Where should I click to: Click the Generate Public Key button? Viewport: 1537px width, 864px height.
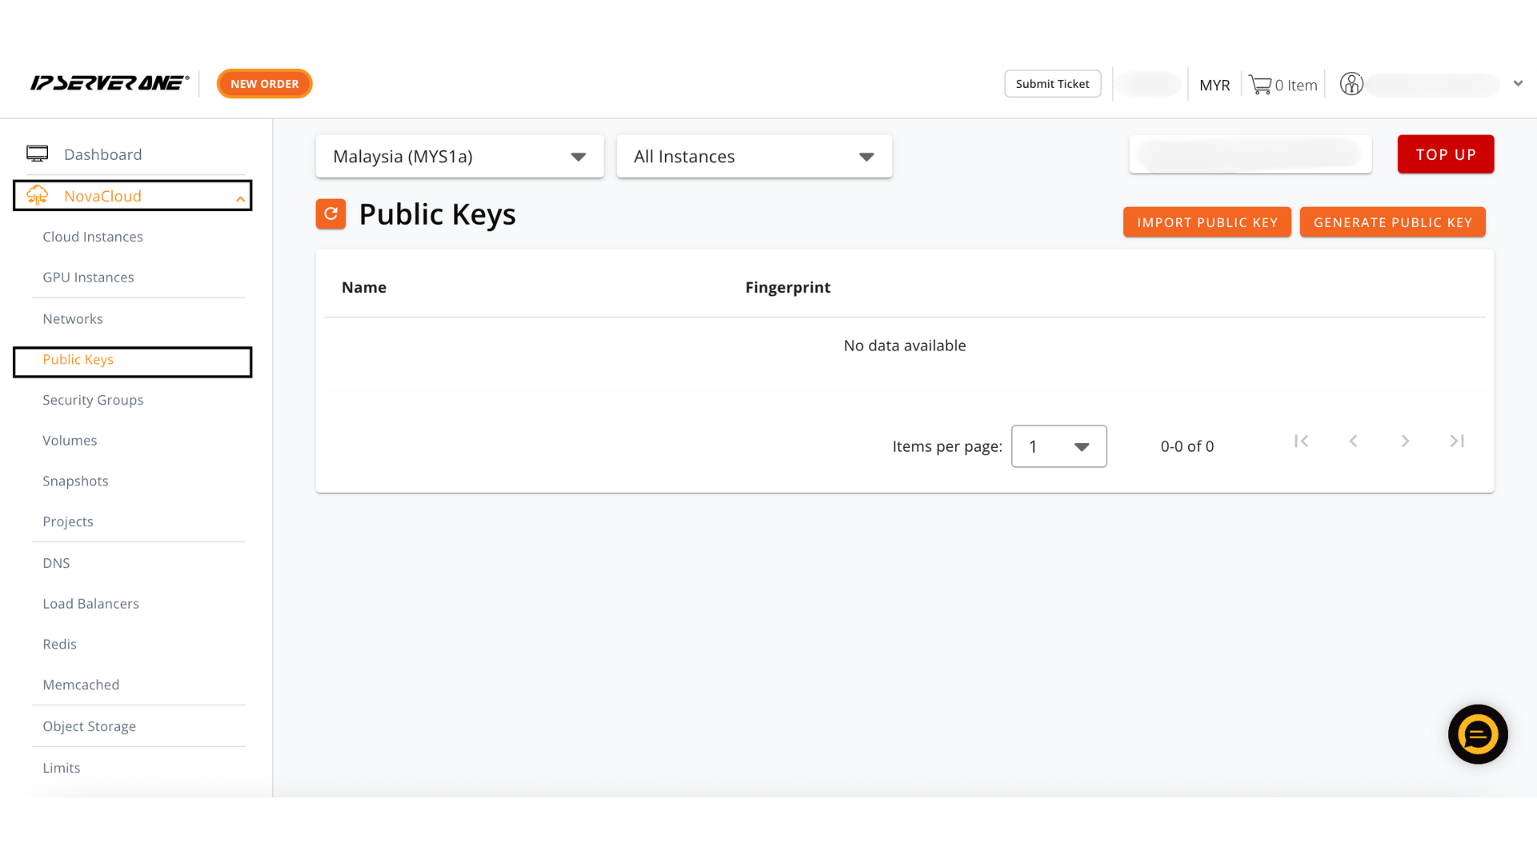[x=1393, y=222]
